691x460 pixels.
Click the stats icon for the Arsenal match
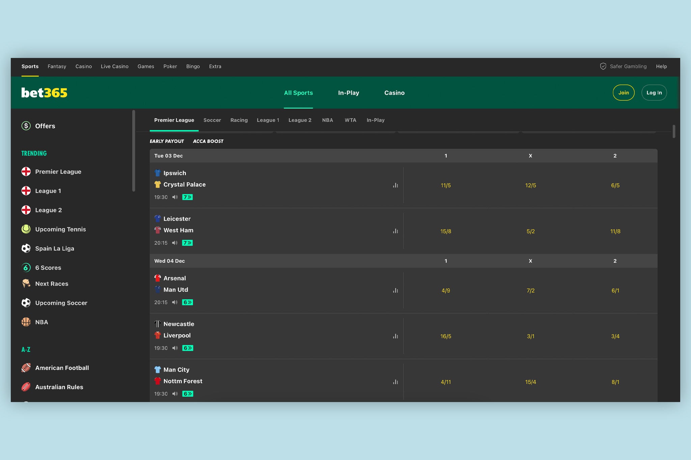click(395, 290)
